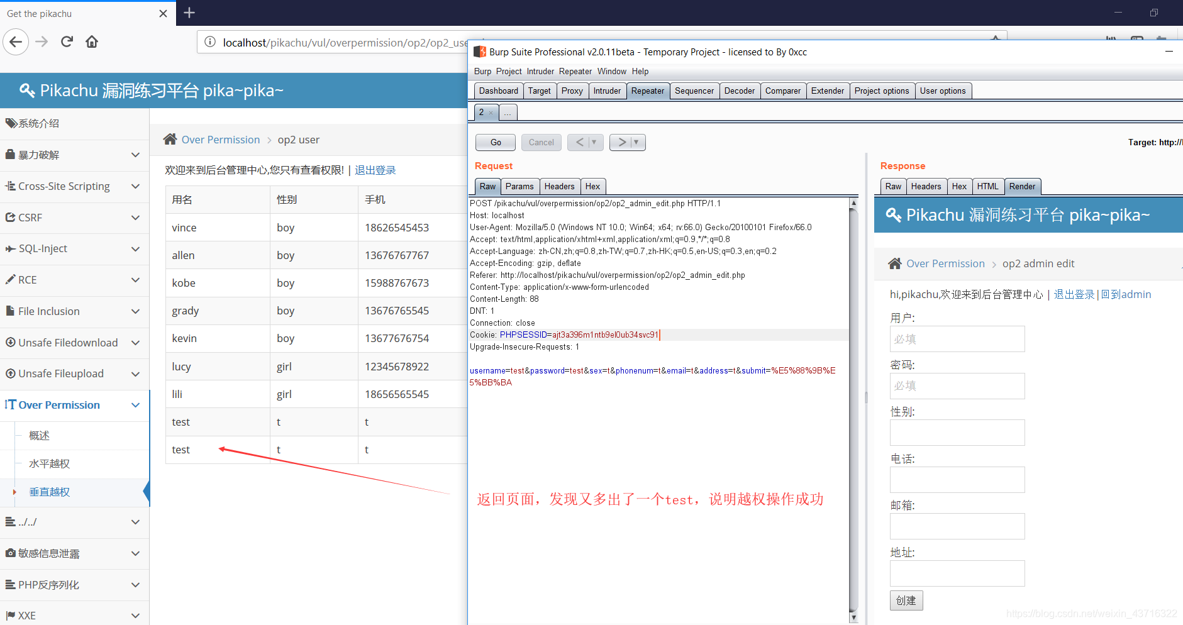Click phone number 18656565545 cell
This screenshot has width=1183, height=625.
(x=413, y=394)
